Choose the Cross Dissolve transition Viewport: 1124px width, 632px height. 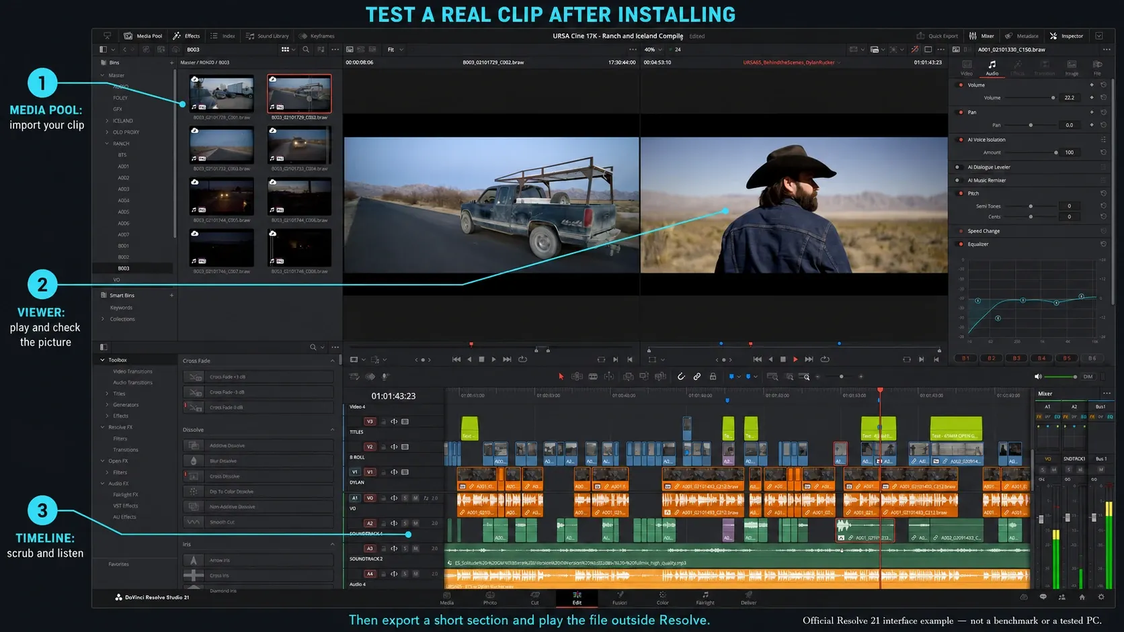259,476
